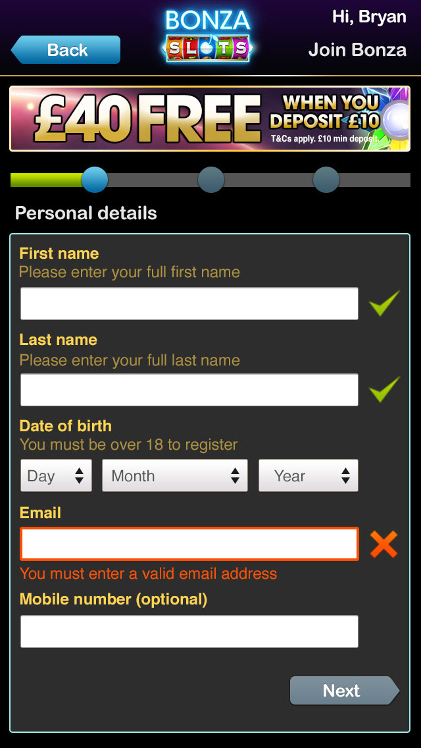421x748 pixels.
Task: Open the £40 FREE deposit banner
Action: [x=210, y=119]
